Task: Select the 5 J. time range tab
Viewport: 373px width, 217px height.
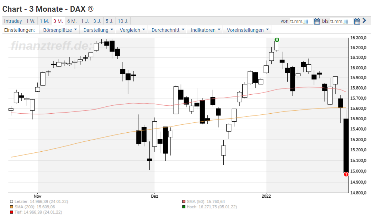Action: [110, 21]
